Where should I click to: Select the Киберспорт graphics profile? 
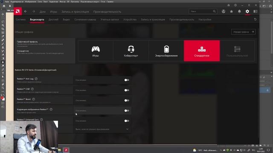pos(131,51)
